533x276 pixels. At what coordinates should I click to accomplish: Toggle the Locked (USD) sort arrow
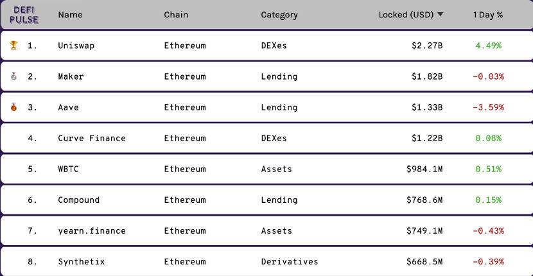440,15
